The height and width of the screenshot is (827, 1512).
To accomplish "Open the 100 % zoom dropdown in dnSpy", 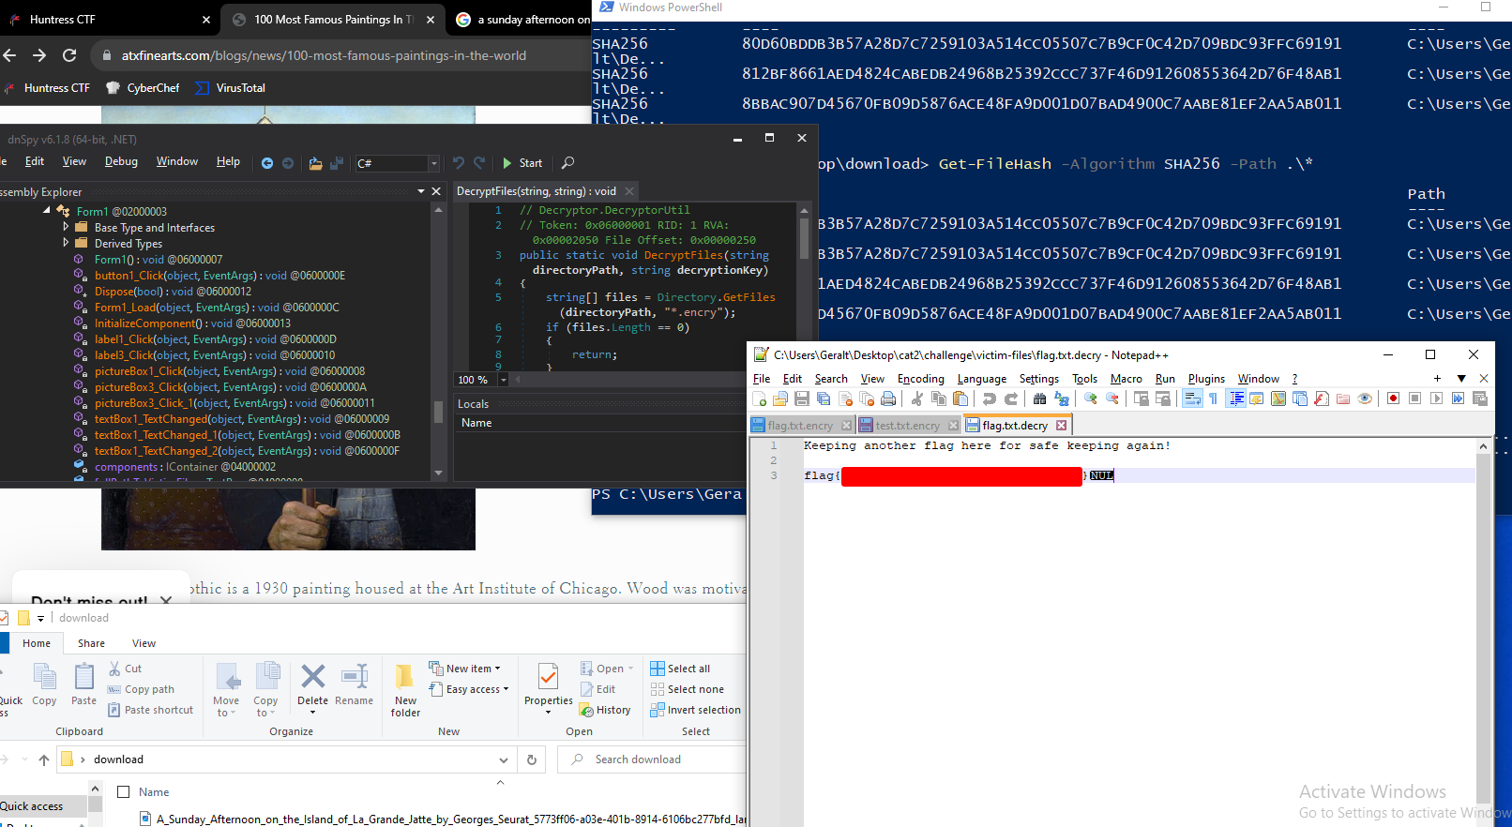I will (x=504, y=380).
